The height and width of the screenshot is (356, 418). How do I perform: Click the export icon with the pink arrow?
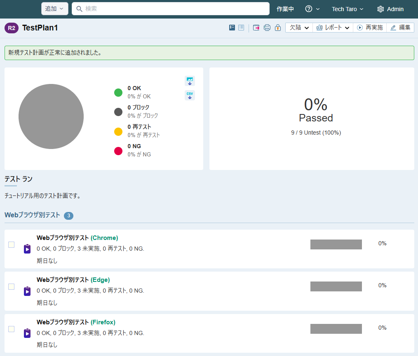(256, 28)
